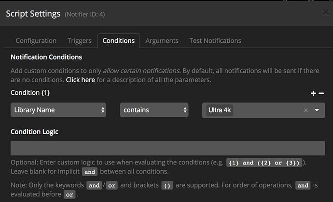Image resolution: width=333 pixels, height=202 pixels.
Task: Select the Conditions tab
Action: (118, 41)
